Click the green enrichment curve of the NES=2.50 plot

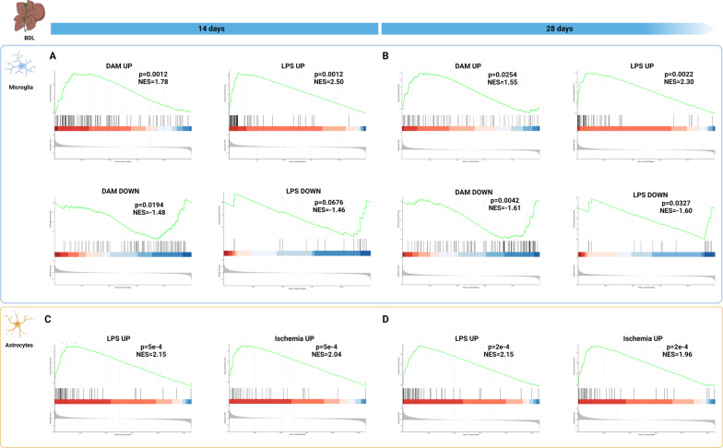[297, 92]
